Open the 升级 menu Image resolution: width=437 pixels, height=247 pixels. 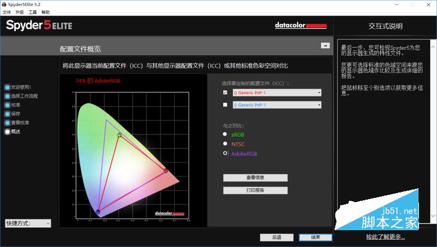pyautogui.click(x=20, y=12)
